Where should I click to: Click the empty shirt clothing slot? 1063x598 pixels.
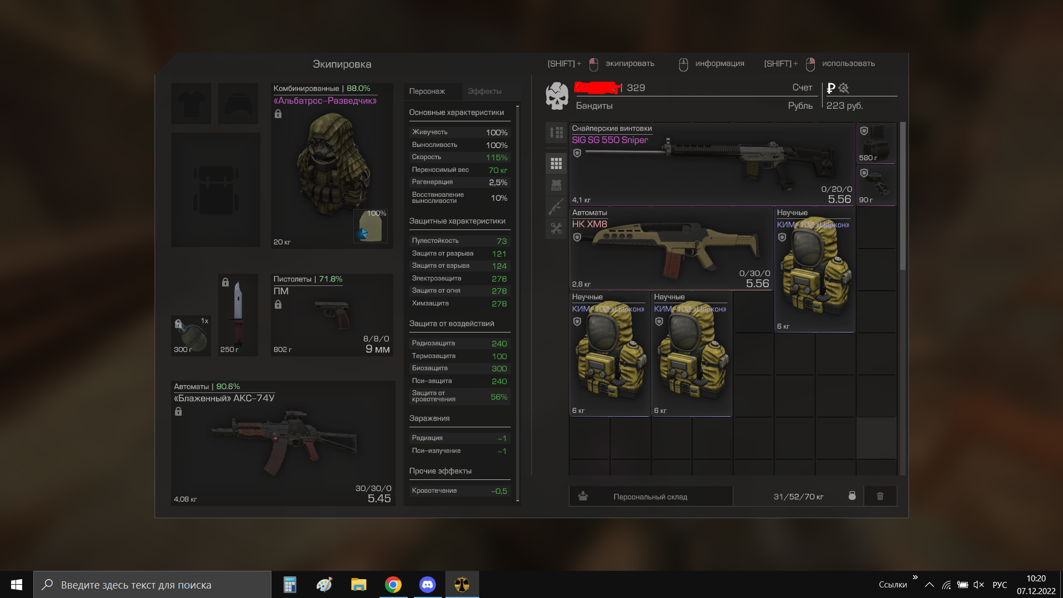point(191,104)
